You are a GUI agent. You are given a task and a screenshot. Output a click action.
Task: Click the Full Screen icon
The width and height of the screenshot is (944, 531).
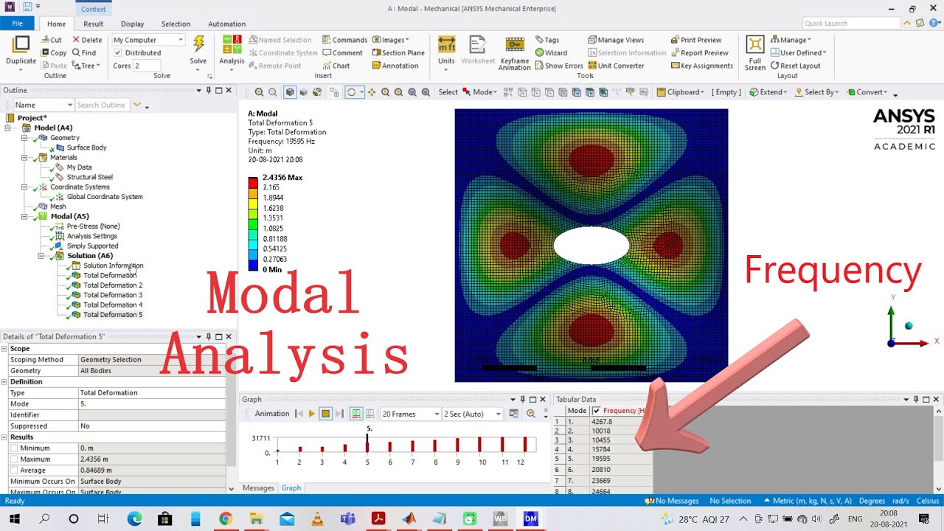coord(754,44)
